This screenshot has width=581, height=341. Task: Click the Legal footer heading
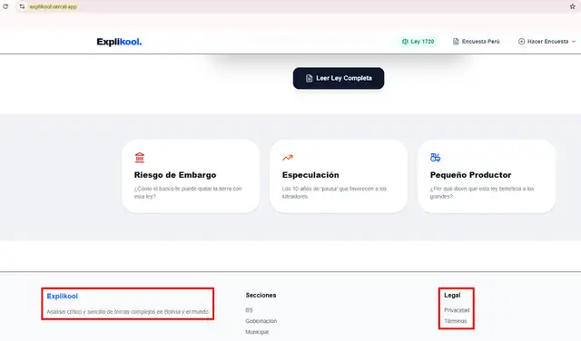click(452, 295)
